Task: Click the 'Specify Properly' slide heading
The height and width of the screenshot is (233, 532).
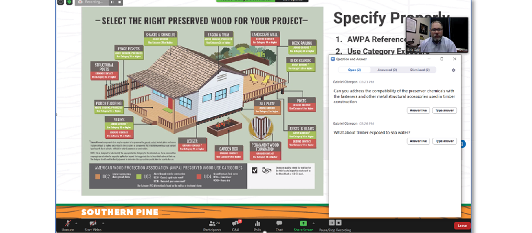Action: [x=391, y=18]
